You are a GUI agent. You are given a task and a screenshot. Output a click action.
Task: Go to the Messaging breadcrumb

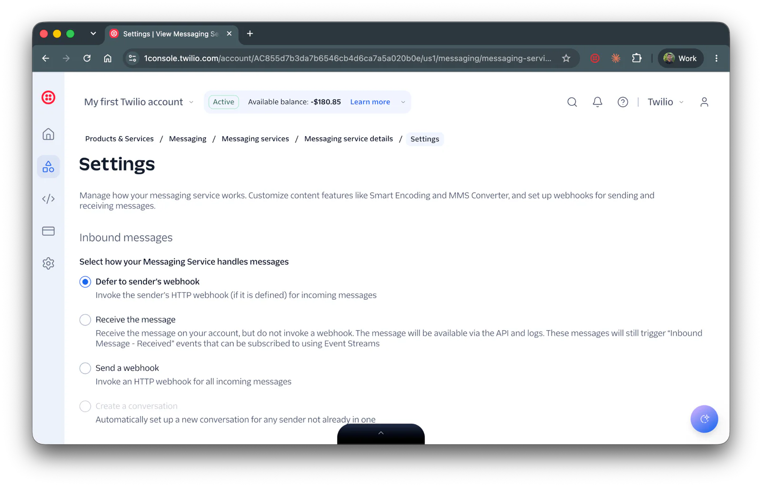click(x=188, y=139)
